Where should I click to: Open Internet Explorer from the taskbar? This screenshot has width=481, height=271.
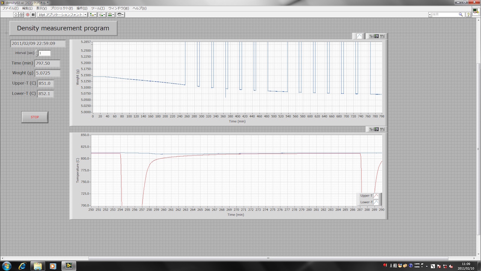[22, 266]
